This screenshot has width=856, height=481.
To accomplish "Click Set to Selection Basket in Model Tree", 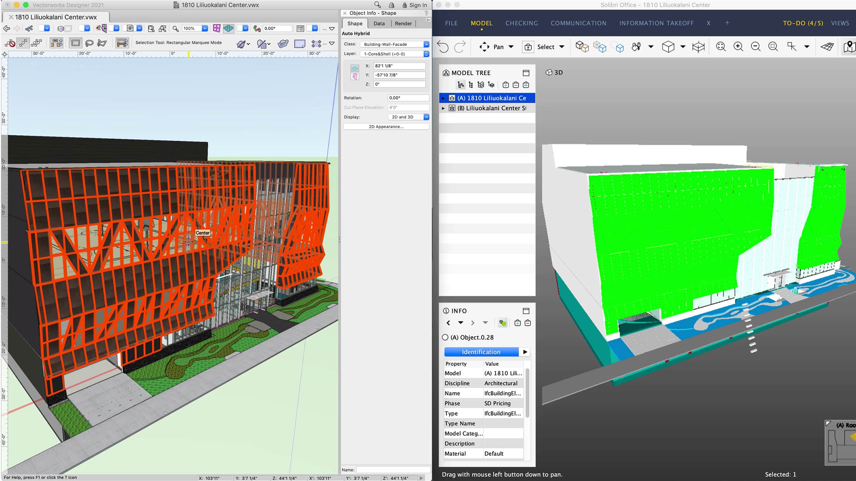I will [526, 85].
